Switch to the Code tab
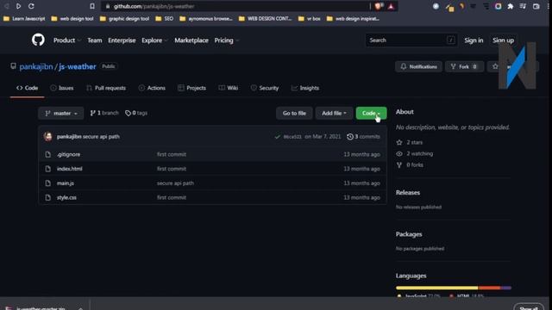Image resolution: width=552 pixels, height=310 pixels. tap(27, 88)
